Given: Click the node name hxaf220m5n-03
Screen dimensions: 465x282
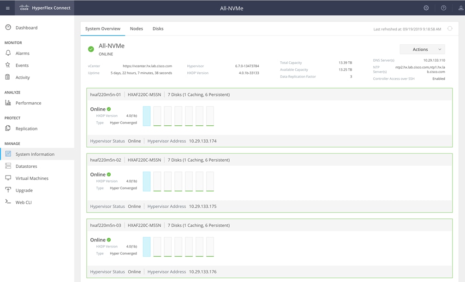Looking at the screenshot, I should click(106, 225).
